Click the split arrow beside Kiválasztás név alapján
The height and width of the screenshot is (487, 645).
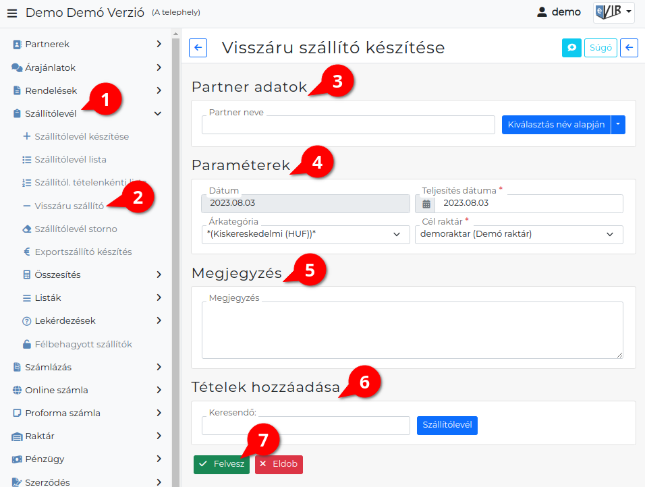[619, 125]
